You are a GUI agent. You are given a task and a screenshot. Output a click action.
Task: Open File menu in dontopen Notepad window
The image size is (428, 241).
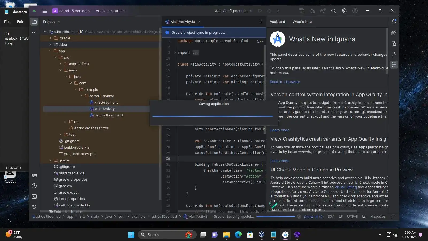tap(7, 22)
